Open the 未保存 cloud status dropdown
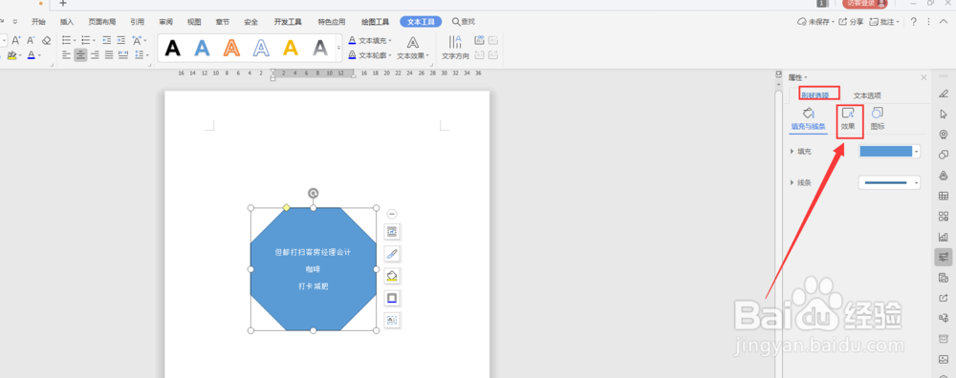Image resolution: width=956 pixels, height=378 pixels. pyautogui.click(x=815, y=22)
